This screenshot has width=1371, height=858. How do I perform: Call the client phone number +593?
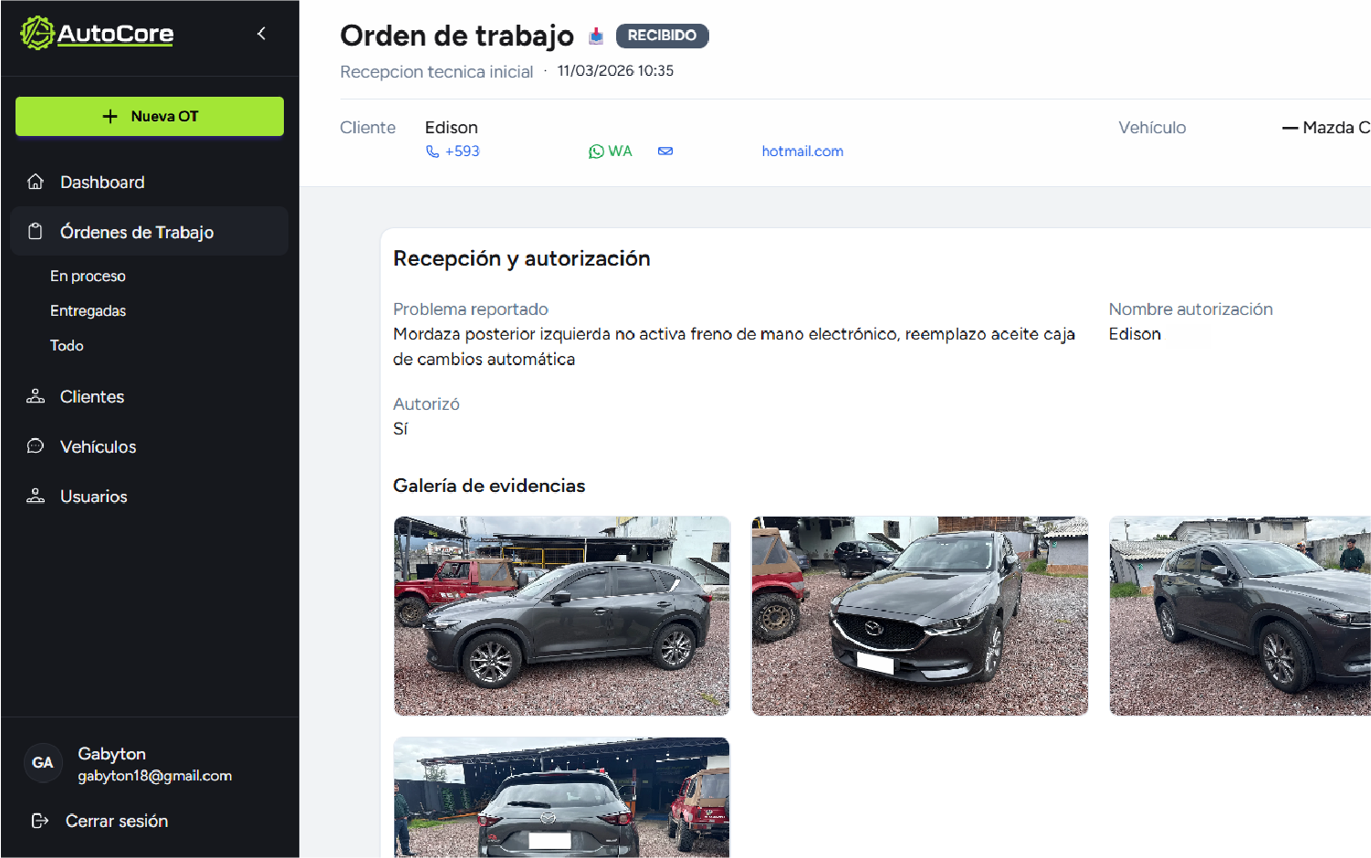click(x=462, y=152)
